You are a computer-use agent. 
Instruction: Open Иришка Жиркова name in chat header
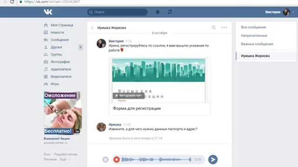point(112,28)
